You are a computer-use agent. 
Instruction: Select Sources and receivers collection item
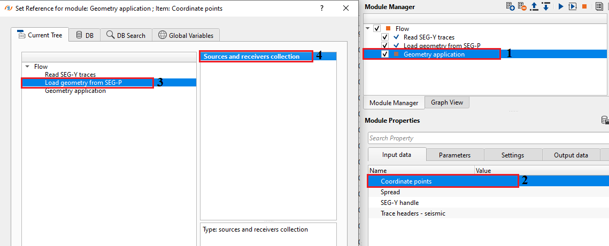coord(251,56)
